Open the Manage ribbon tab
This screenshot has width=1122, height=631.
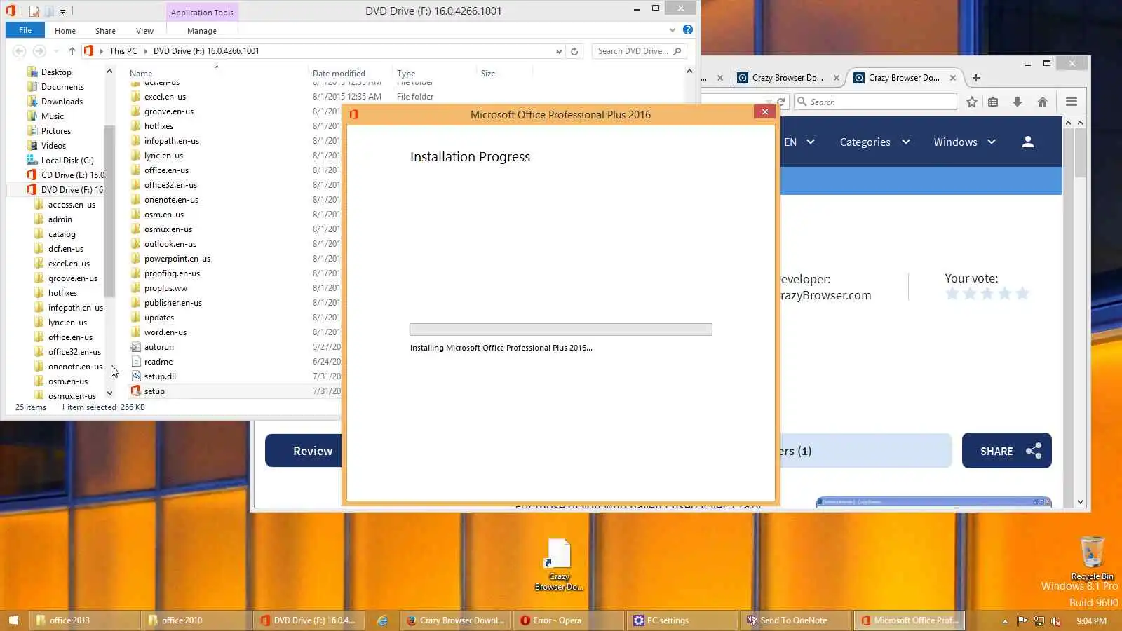202,31
